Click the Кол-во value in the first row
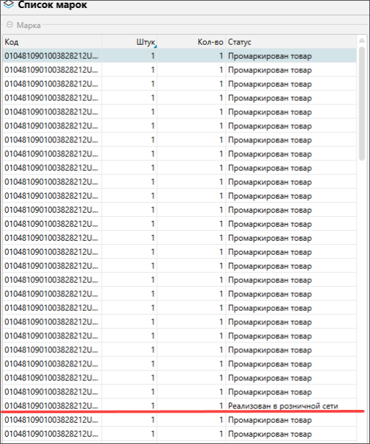This screenshot has width=370, height=444. coord(221,55)
